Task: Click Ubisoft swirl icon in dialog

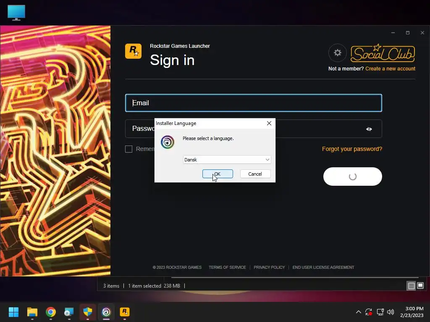Action: [x=168, y=142]
